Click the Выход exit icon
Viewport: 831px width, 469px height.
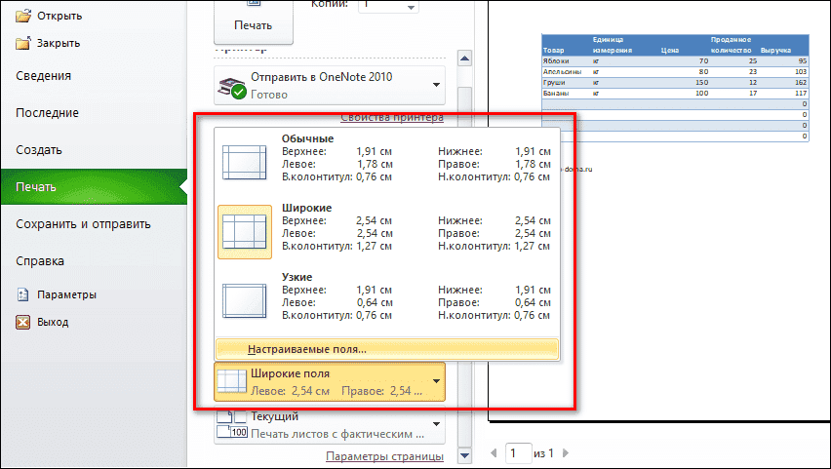[x=22, y=322]
